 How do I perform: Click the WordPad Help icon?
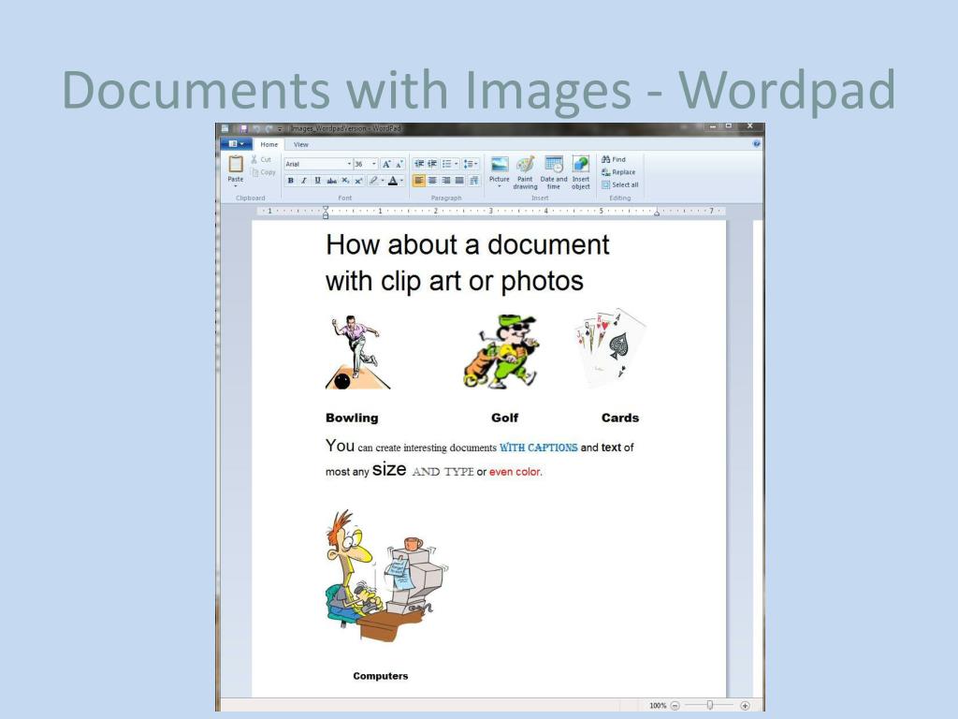(756, 143)
